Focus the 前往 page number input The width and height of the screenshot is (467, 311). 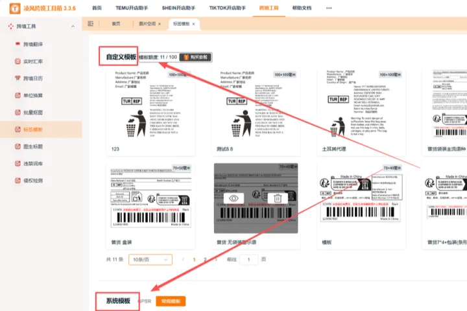tap(248, 260)
